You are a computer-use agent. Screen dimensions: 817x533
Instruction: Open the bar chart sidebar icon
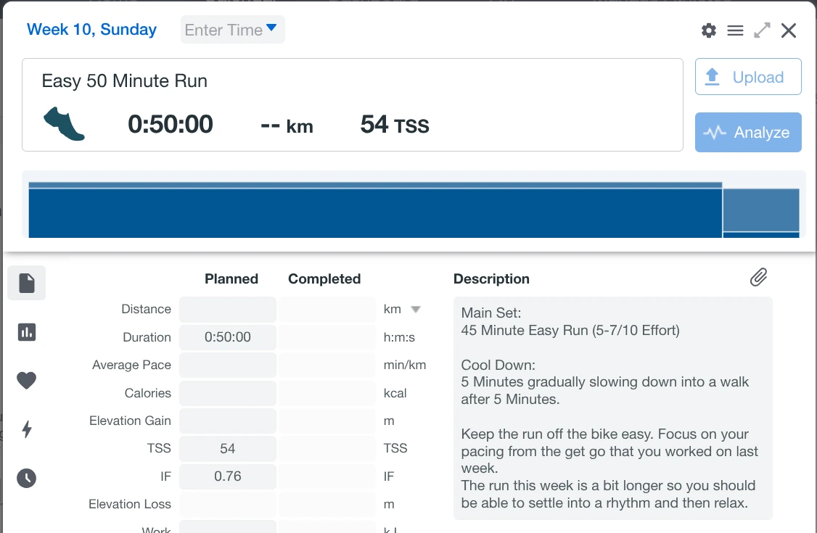pos(27,332)
